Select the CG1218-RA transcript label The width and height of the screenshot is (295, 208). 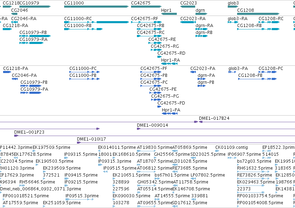point(16,25)
